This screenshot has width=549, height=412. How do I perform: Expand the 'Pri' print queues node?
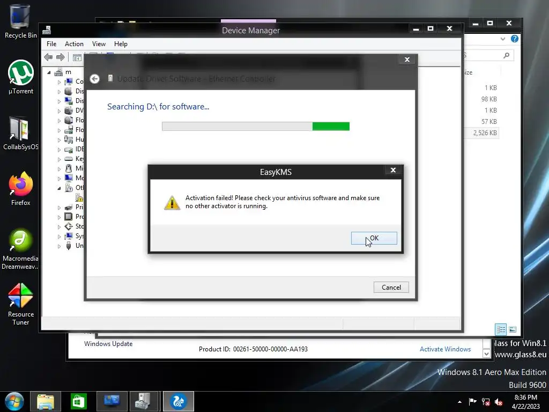(59, 208)
